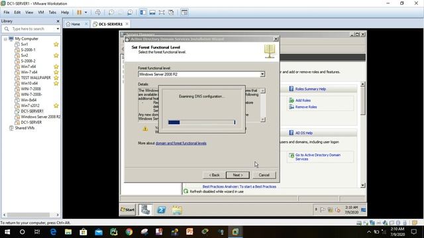Viewport: 424px width, 238px height.
Task: Open the power options dropdown arrow beside pause
Action: point(85,13)
